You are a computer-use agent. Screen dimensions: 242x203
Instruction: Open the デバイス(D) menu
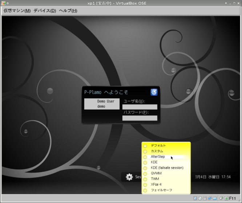(x=45, y=11)
